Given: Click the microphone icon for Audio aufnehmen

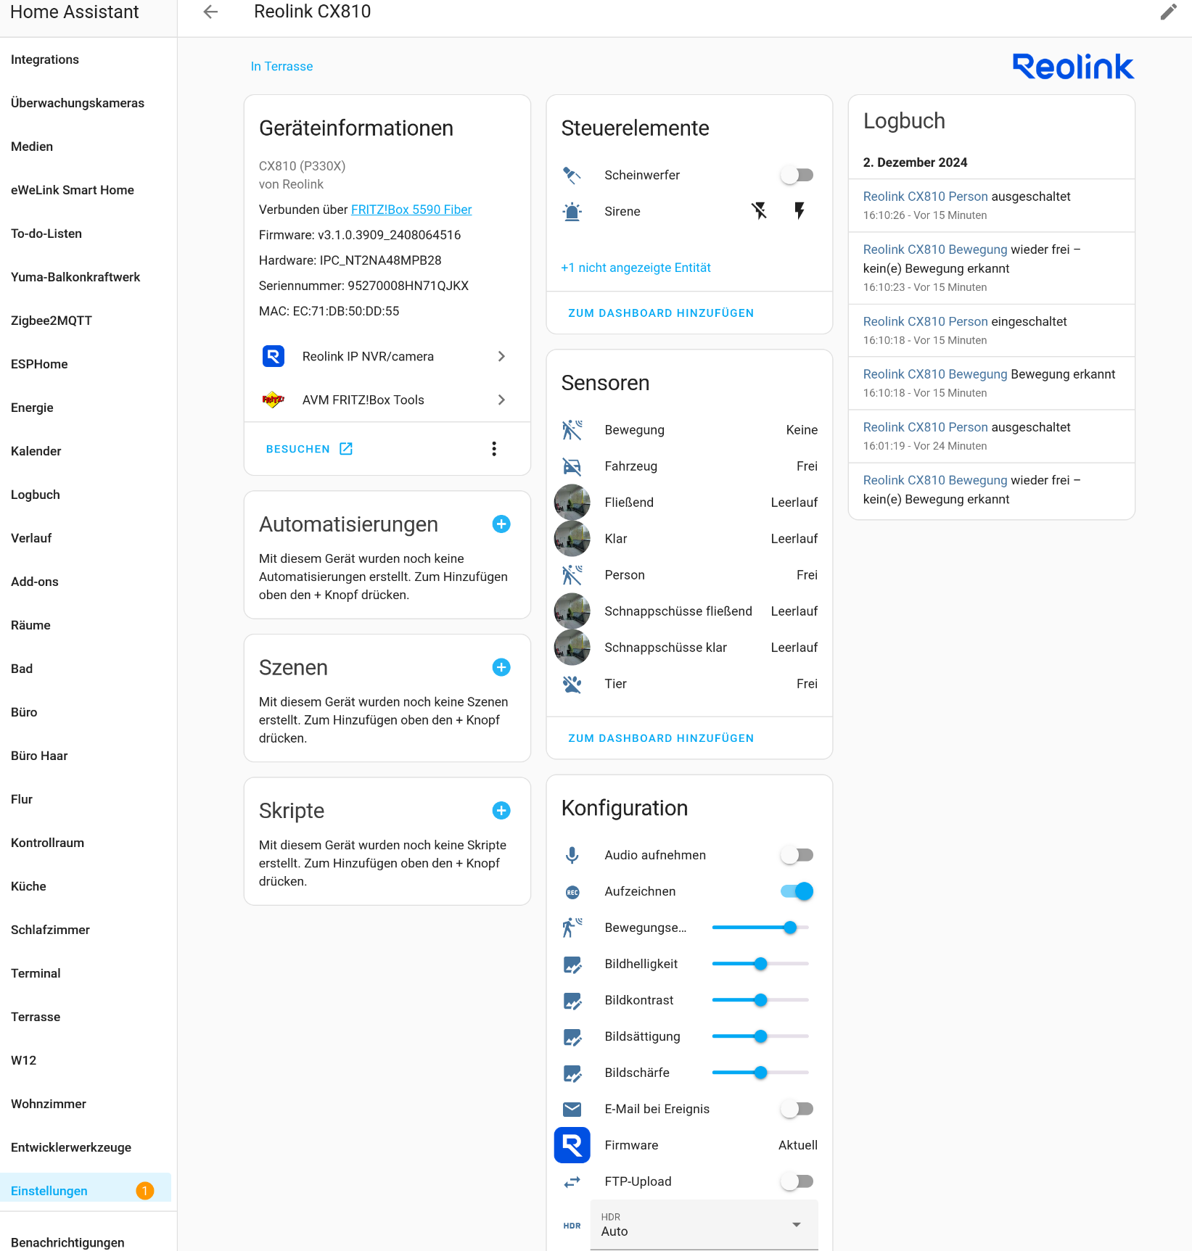Looking at the screenshot, I should [572, 855].
